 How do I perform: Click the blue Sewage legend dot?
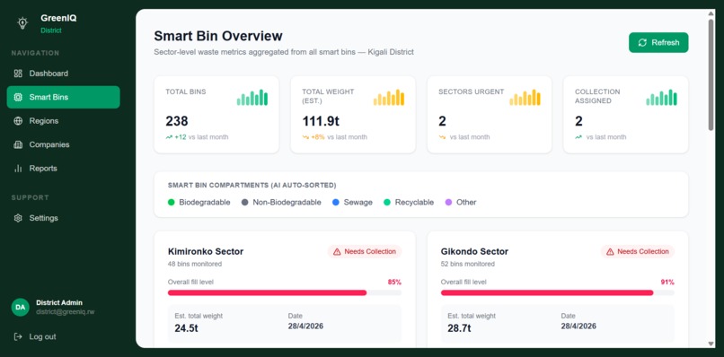pyautogui.click(x=336, y=202)
